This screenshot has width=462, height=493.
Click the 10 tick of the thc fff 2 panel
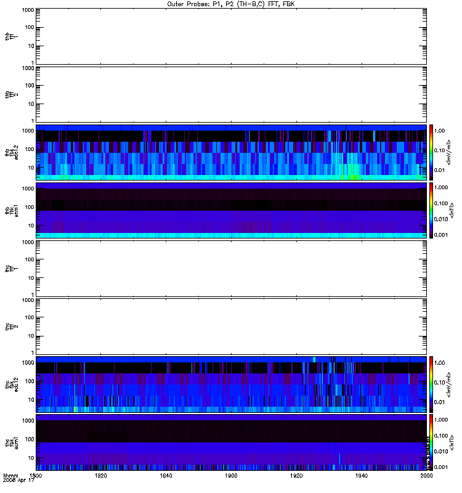[x=31, y=336]
